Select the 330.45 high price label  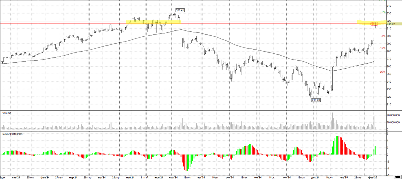tap(180, 10)
